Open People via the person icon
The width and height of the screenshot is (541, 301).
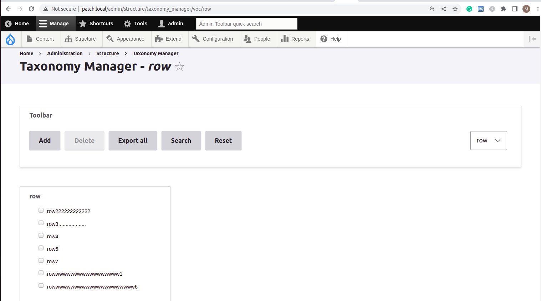point(247,38)
